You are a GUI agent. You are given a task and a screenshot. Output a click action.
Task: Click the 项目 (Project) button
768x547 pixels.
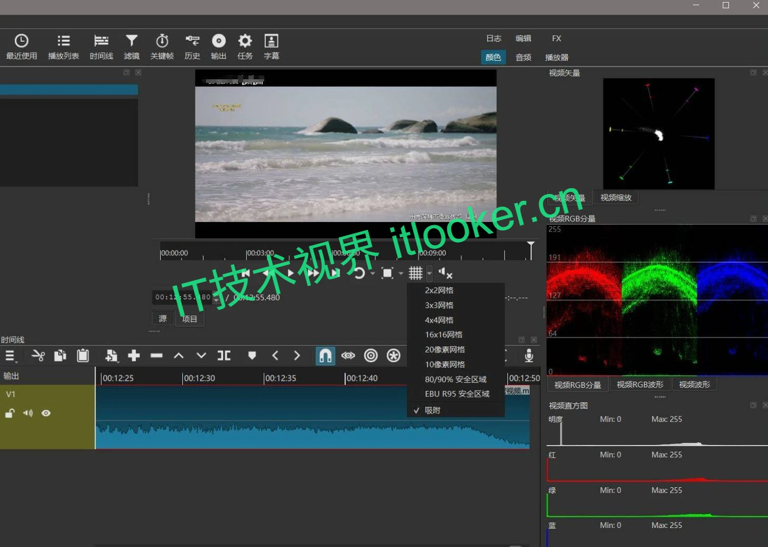coord(190,318)
